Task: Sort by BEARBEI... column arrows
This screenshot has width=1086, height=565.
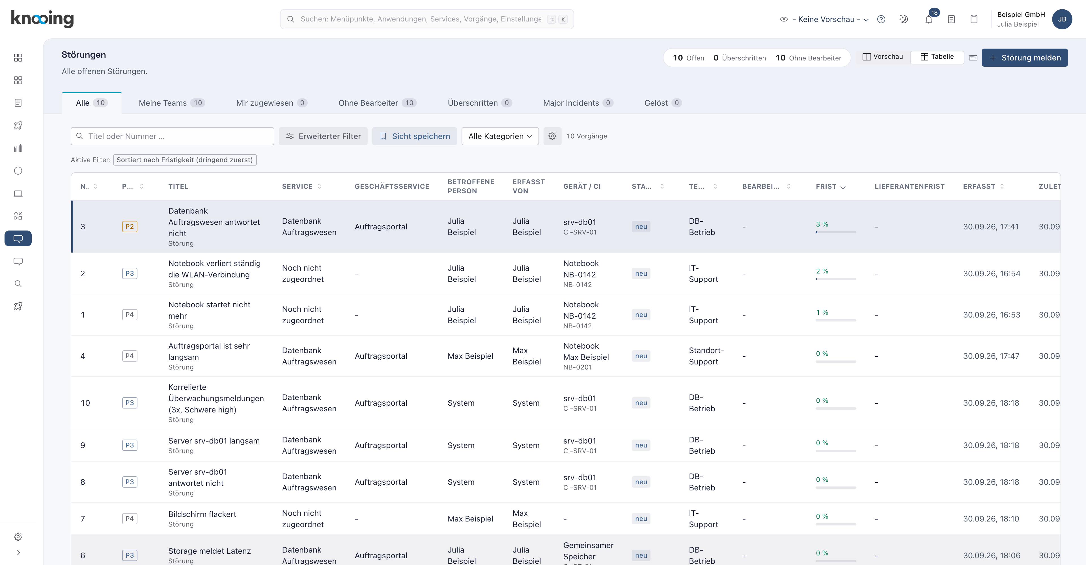Action: pos(789,186)
